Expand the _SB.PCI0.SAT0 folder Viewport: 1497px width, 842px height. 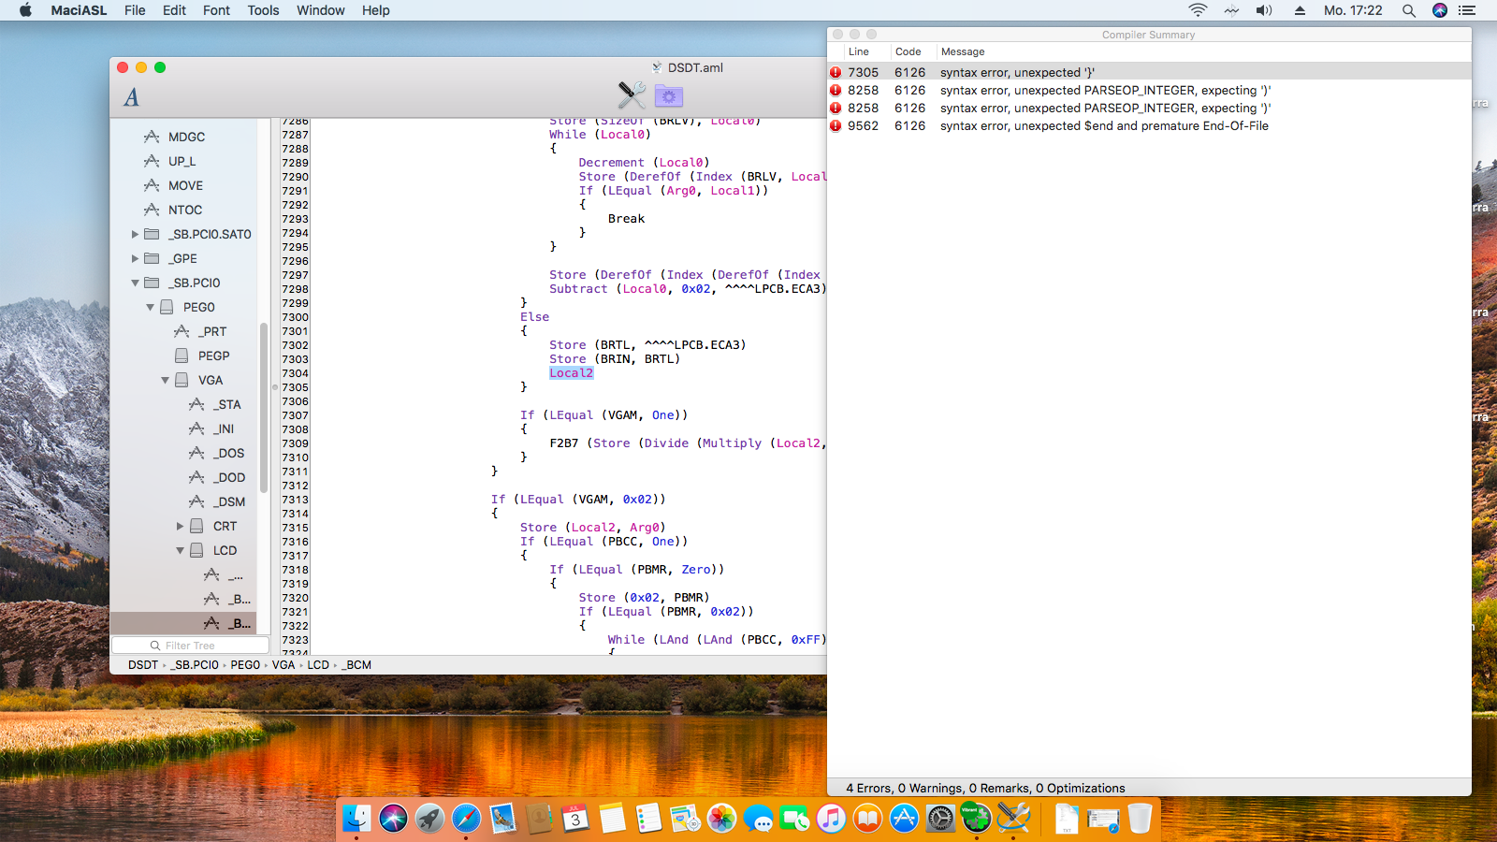tap(135, 235)
